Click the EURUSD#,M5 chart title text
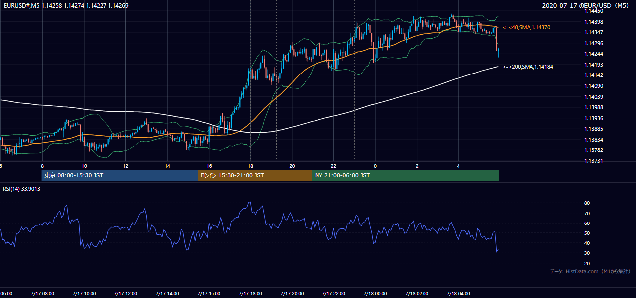 pyautogui.click(x=66, y=5)
